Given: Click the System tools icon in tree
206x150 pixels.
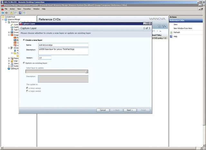Looking at the screenshot, I should [12, 66].
